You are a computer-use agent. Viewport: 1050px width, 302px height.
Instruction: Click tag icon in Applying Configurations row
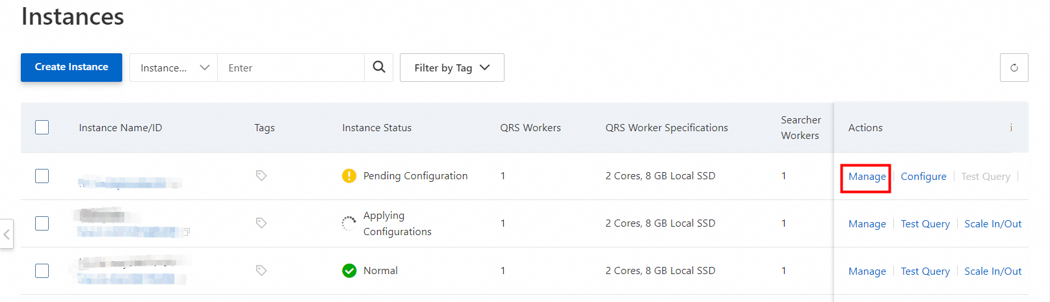coord(261,223)
